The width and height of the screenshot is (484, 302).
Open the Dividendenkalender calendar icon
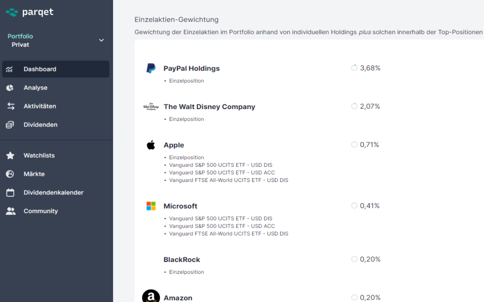(x=9, y=192)
